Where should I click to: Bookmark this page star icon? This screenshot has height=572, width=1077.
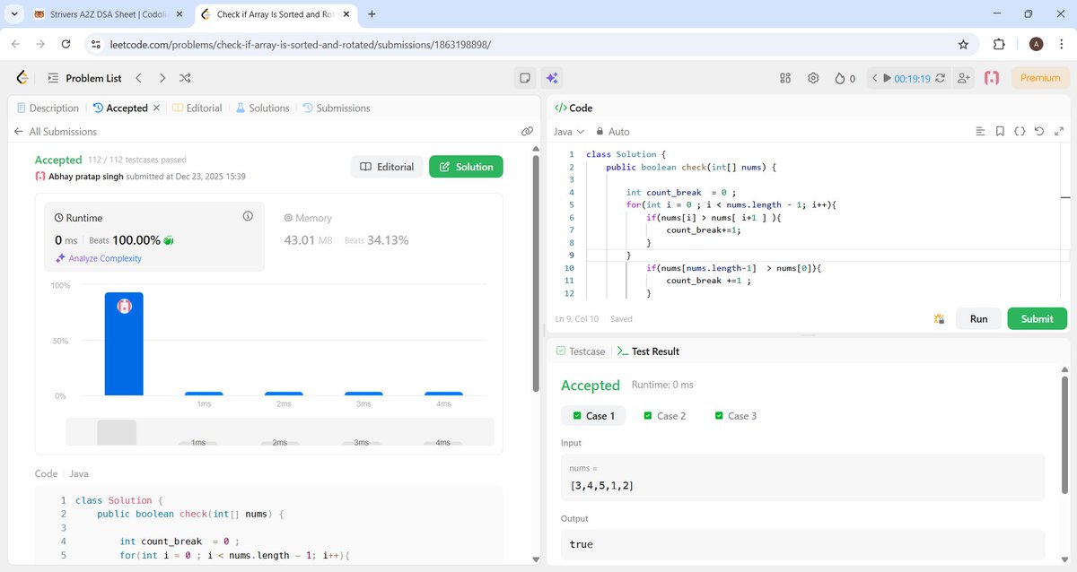point(963,44)
